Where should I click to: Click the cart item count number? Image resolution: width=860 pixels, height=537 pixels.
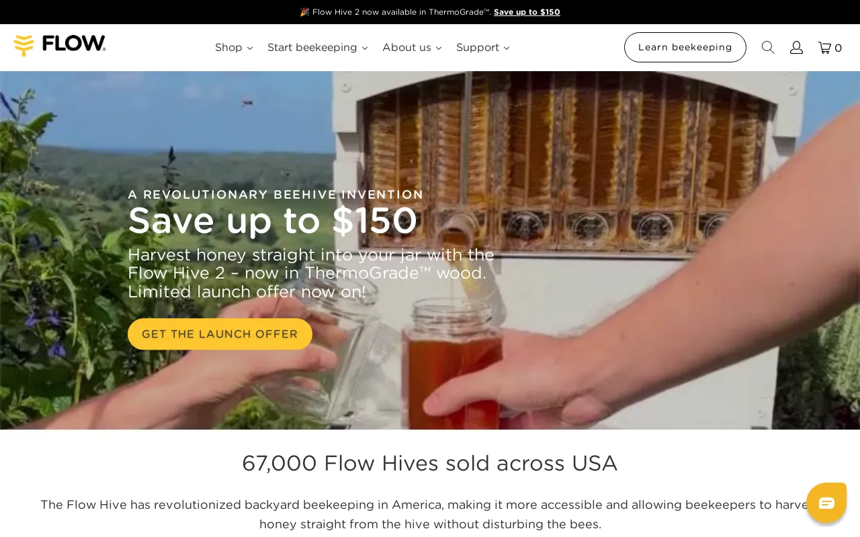pyautogui.click(x=838, y=48)
